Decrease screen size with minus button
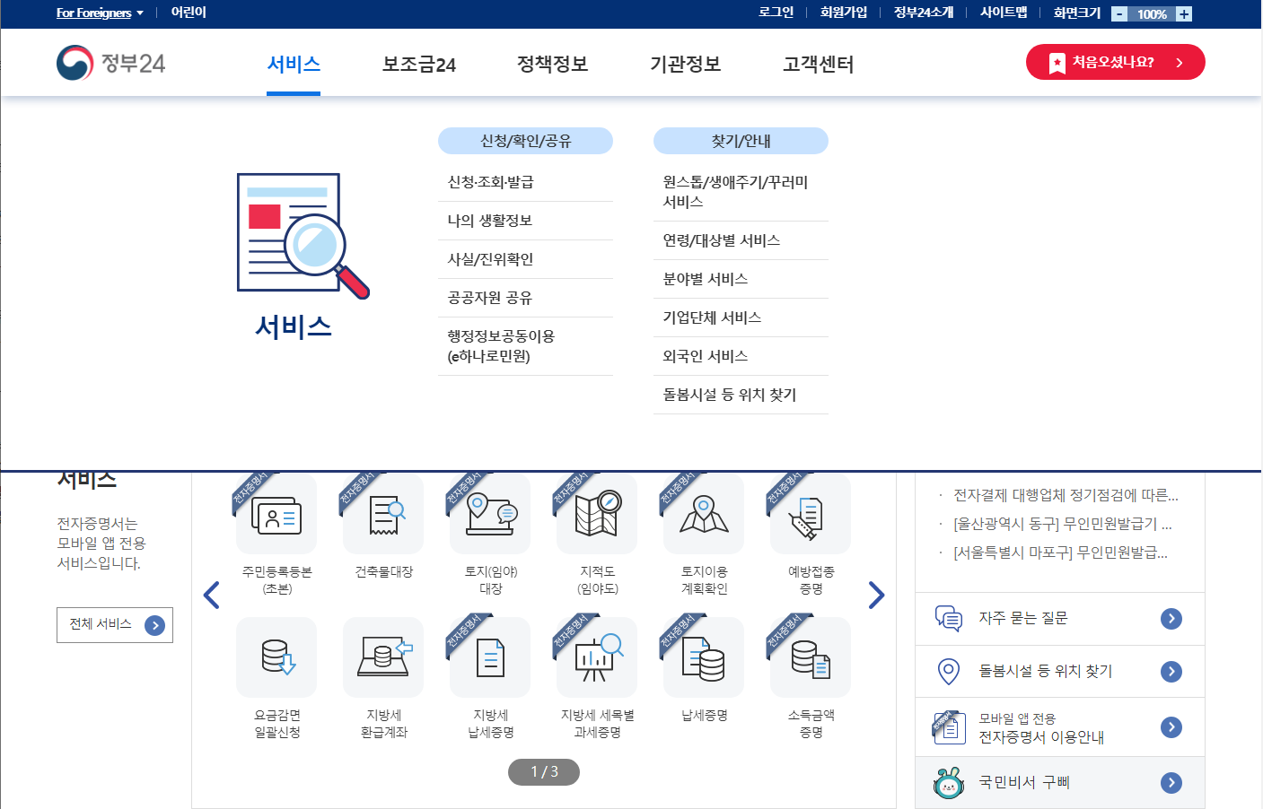The image size is (1263, 809). (1119, 13)
